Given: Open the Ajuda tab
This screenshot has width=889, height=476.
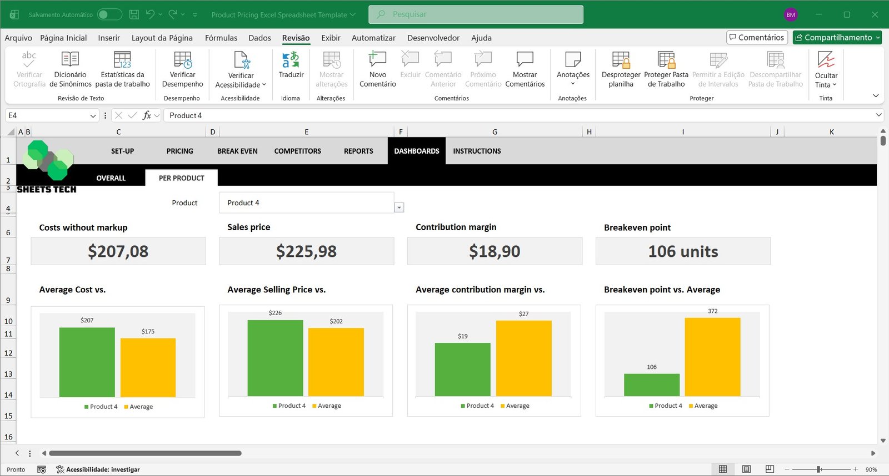Looking at the screenshot, I should pos(481,38).
